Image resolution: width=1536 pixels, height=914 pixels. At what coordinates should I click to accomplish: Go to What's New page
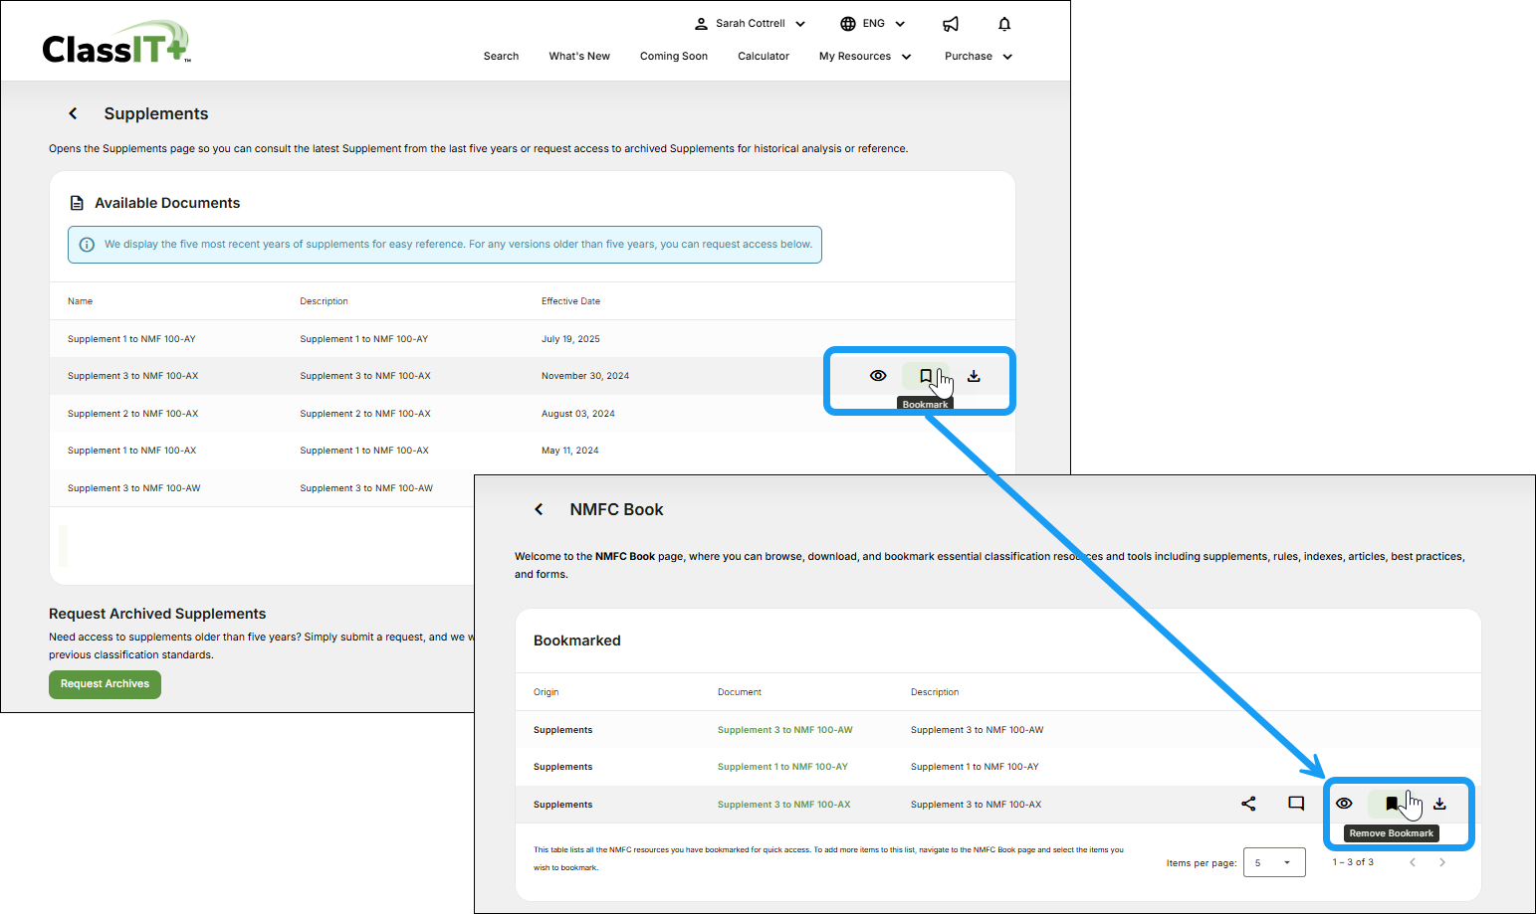tap(578, 57)
